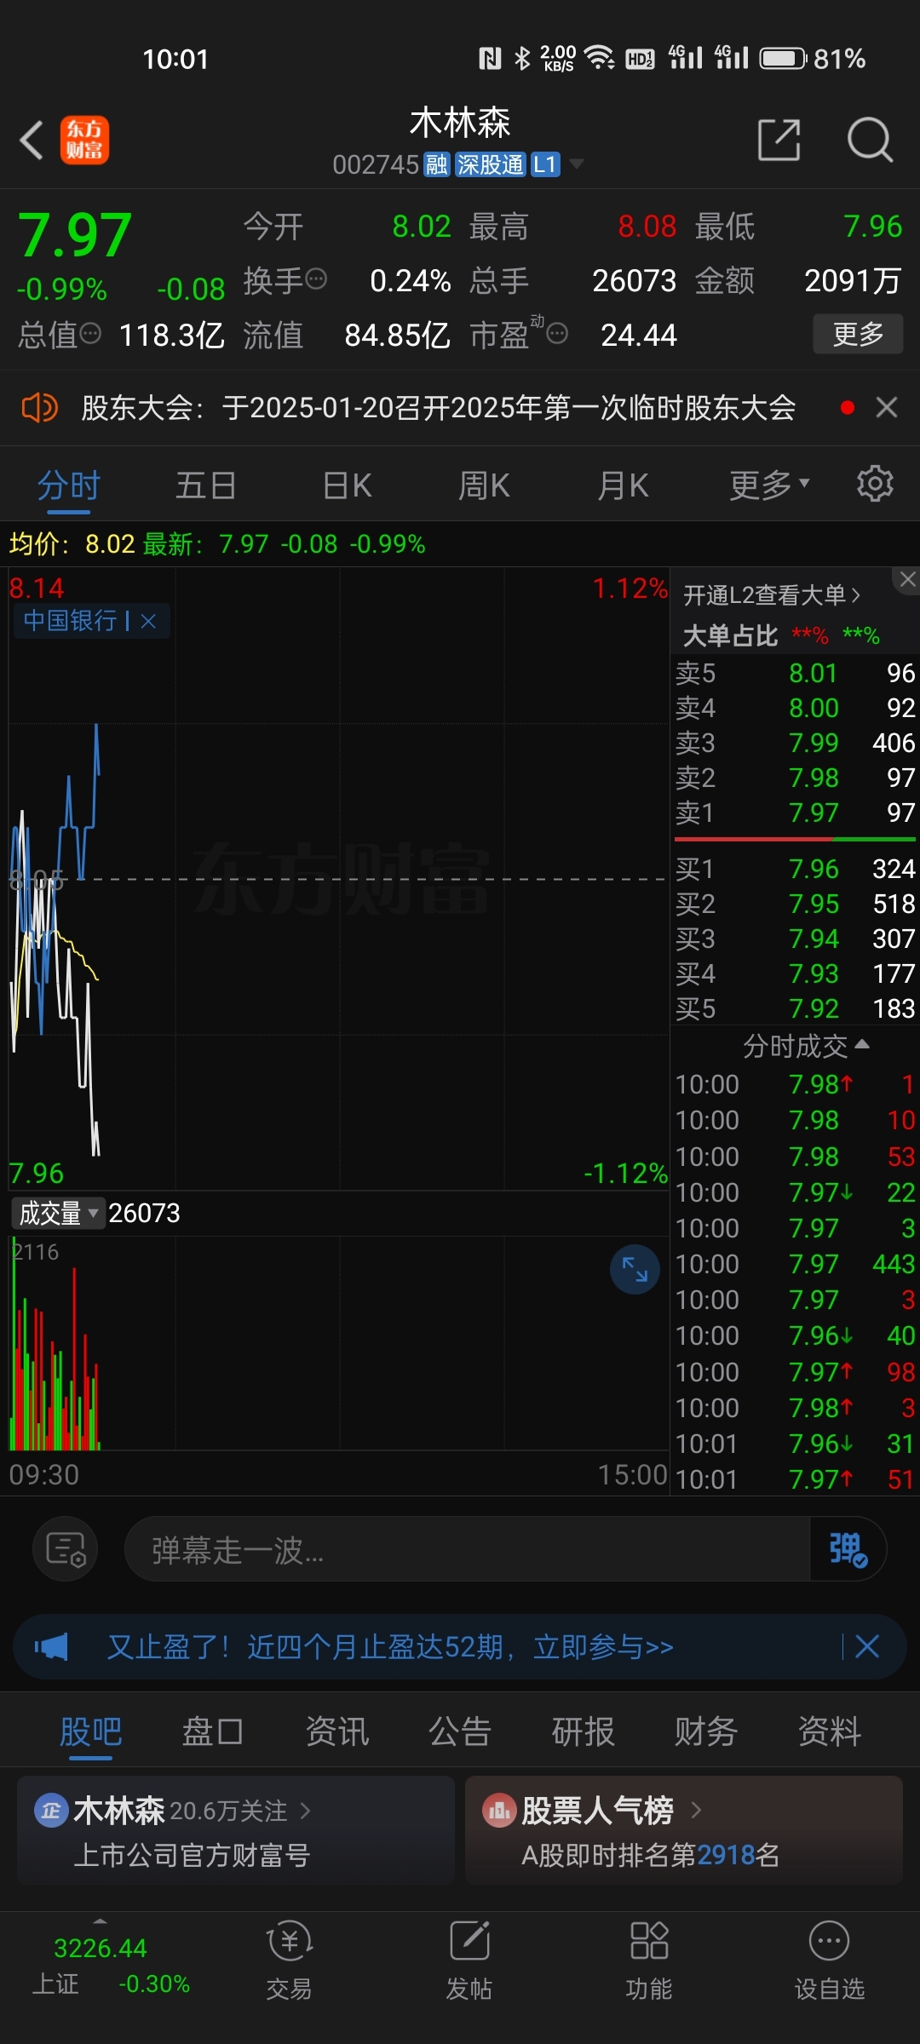
Task: Tap the volume bar chart area
Action: click(x=339, y=1344)
